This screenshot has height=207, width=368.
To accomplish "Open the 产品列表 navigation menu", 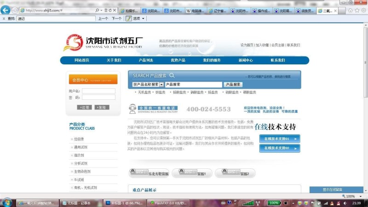I will 146,60.
